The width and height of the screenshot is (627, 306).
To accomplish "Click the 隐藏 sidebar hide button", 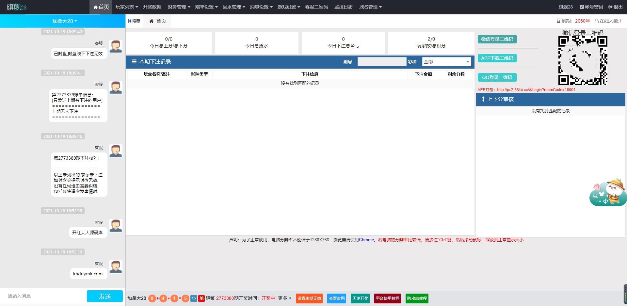I will [x=134, y=21].
